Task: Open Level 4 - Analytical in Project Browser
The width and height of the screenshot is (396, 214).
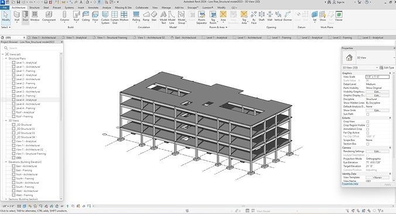Action: point(26,100)
